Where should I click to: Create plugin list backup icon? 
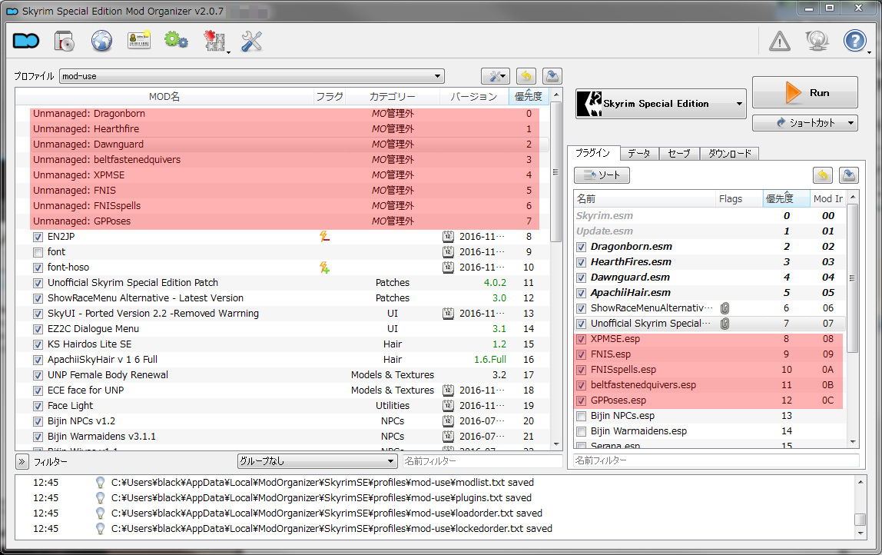849,175
